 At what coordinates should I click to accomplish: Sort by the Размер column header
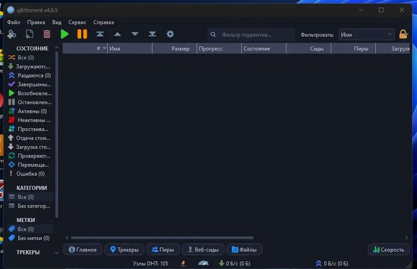click(175, 48)
